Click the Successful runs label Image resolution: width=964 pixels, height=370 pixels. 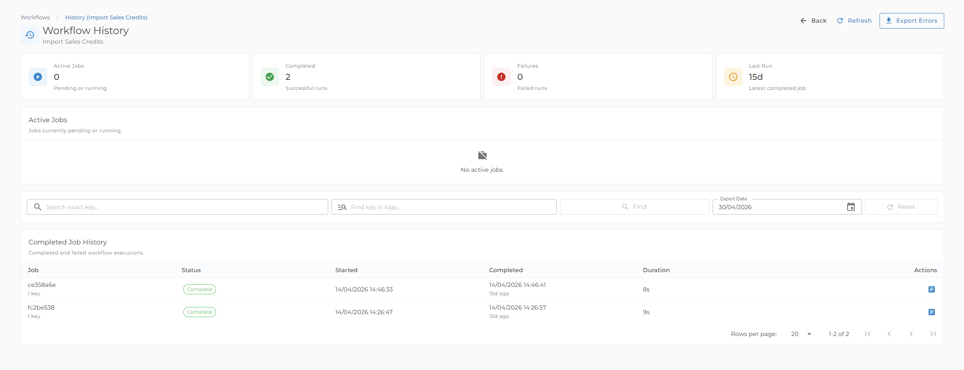(306, 88)
